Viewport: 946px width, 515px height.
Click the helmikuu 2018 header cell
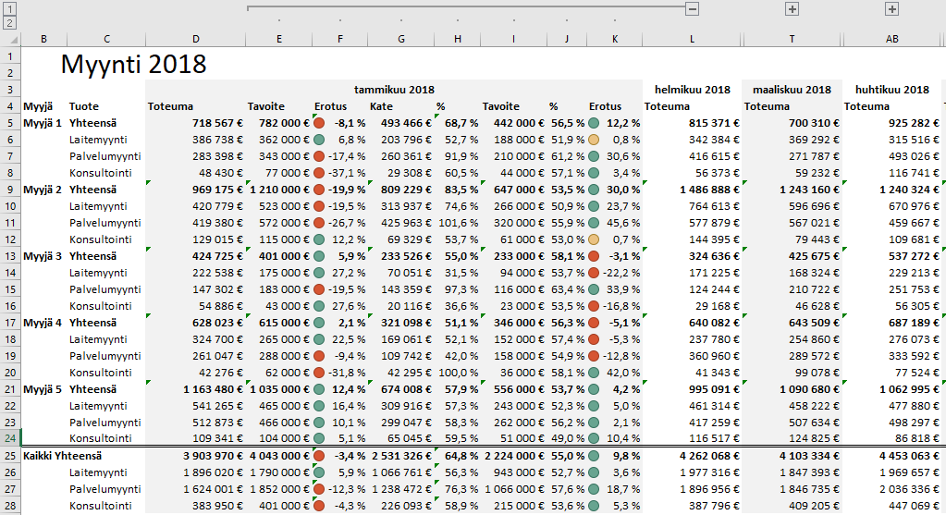click(692, 90)
